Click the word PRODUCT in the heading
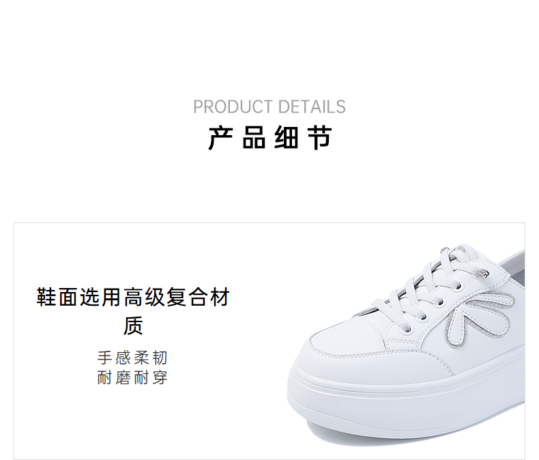Screen dimensions: 539x460 (x=233, y=106)
